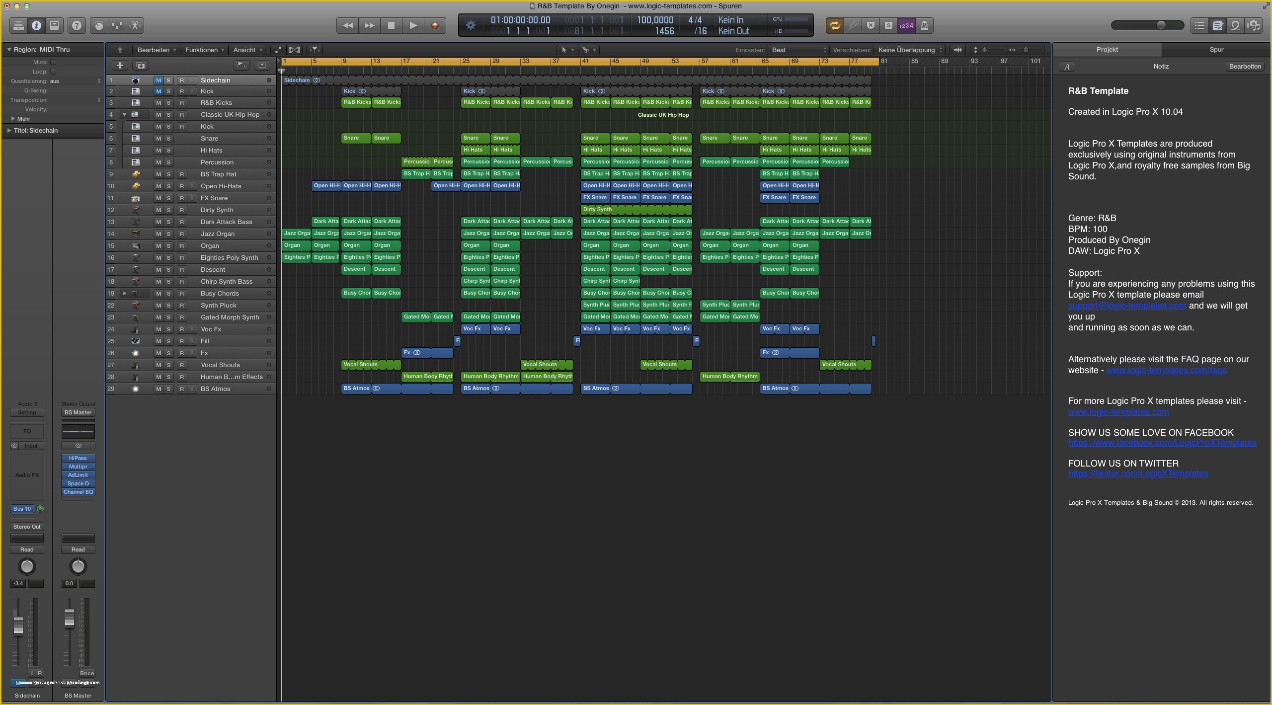The height and width of the screenshot is (705, 1272).
Task: Toggle Flex view icon in tracks header
Action: pos(295,50)
